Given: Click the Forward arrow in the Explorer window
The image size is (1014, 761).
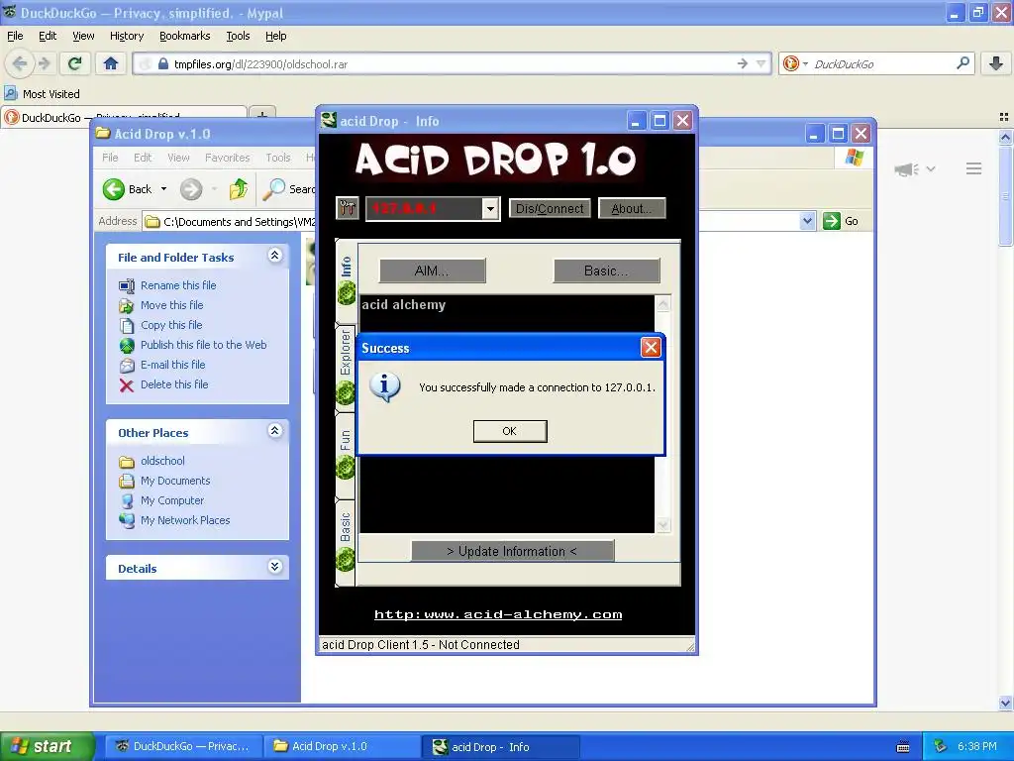Looking at the screenshot, I should click(191, 189).
